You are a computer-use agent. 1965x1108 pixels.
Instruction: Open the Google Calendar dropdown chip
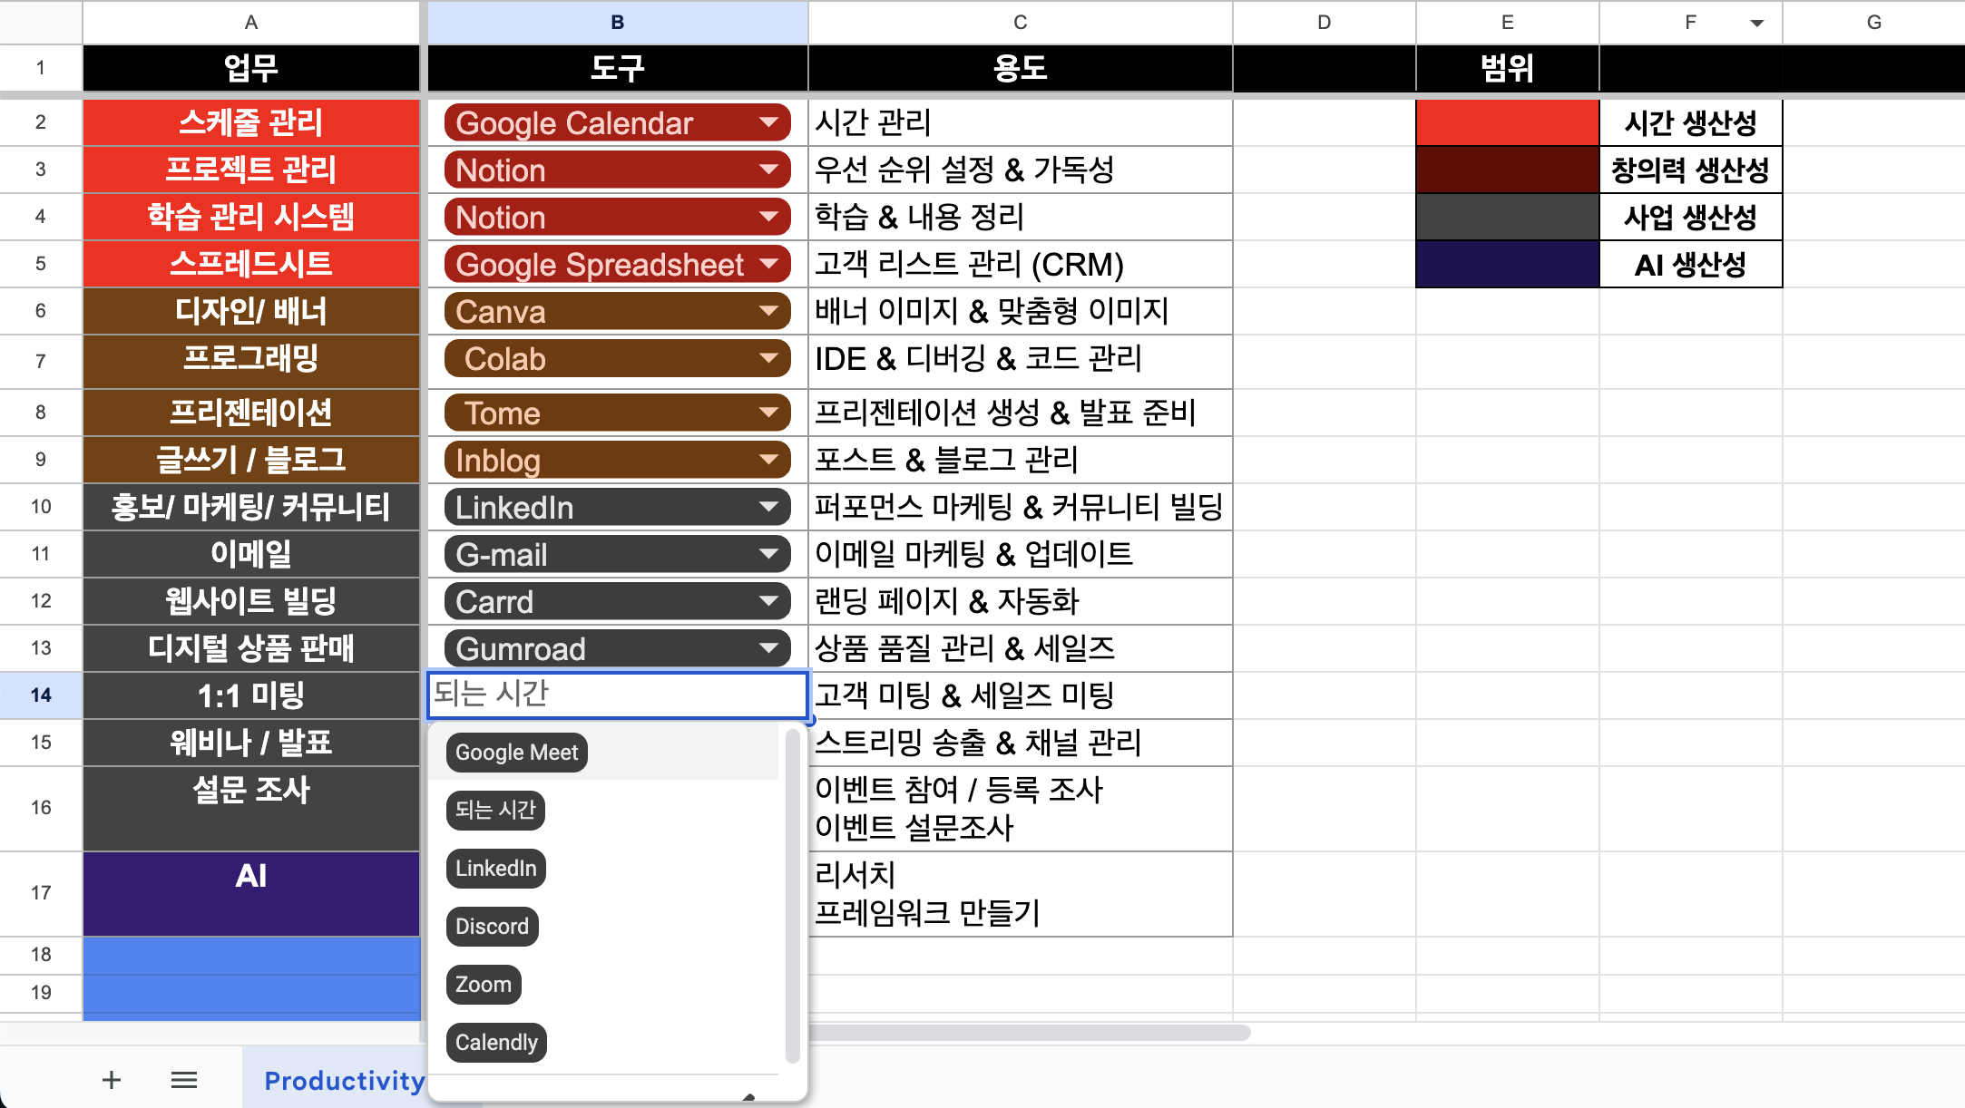click(x=617, y=122)
